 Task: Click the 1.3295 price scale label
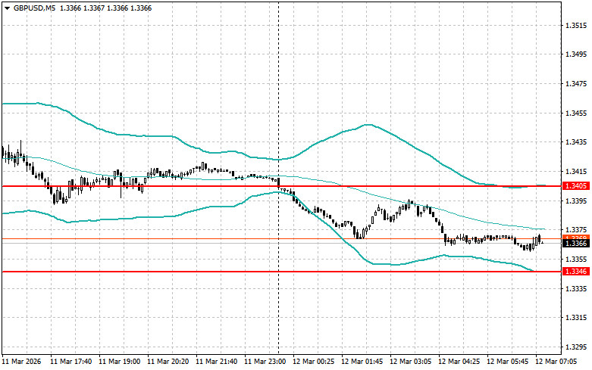(x=576, y=347)
